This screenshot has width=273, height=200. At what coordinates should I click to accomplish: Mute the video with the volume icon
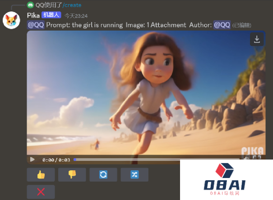[246, 159]
